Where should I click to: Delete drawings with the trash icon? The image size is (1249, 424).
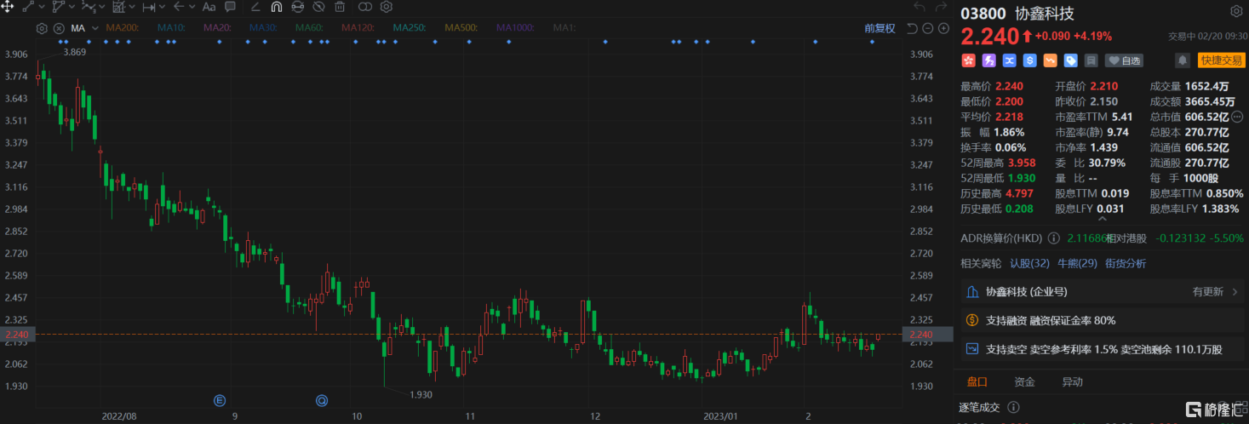coord(340,7)
